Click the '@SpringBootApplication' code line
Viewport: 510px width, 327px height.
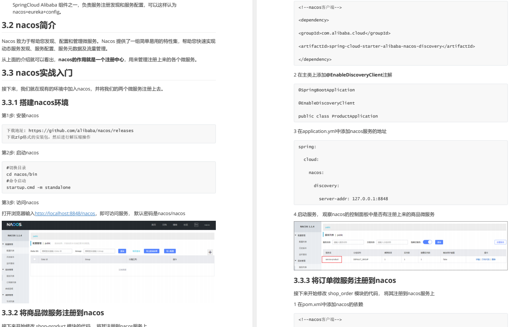click(x=327, y=90)
